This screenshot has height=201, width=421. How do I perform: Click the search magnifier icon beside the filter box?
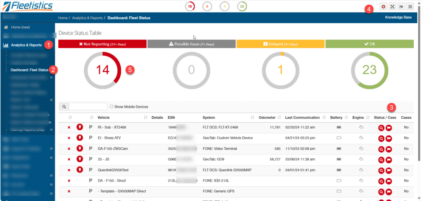coord(64,107)
